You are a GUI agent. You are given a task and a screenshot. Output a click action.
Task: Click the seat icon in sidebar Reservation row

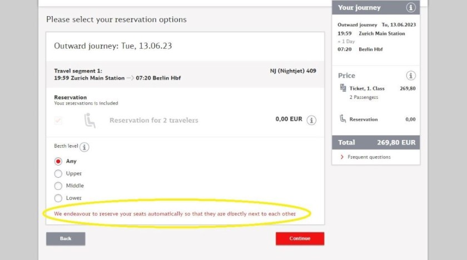[343, 119]
